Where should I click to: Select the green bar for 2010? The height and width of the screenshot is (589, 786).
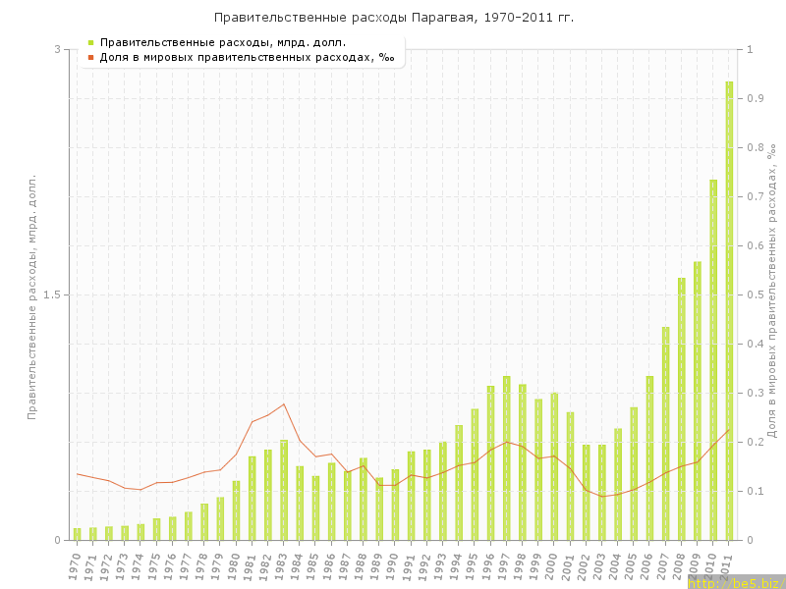pos(713,359)
